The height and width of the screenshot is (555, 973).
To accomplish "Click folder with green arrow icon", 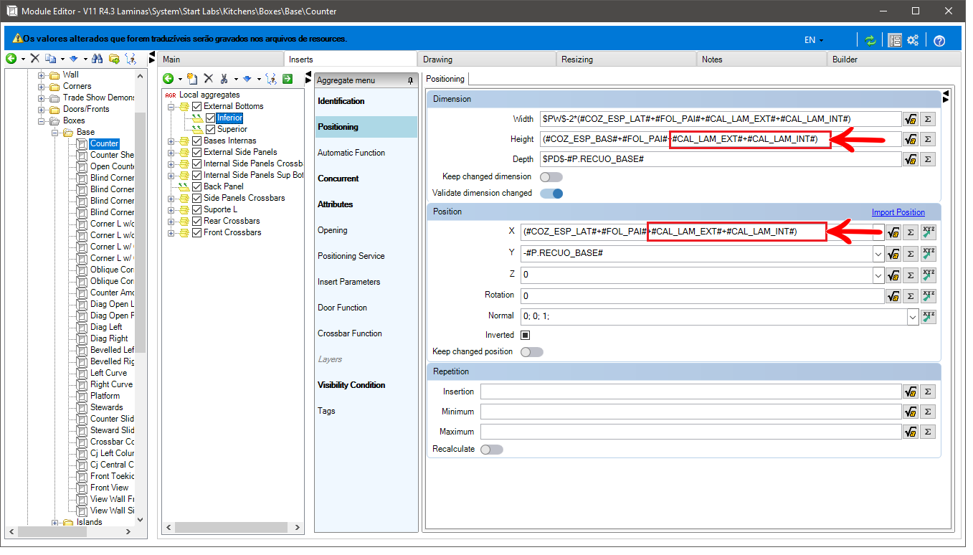I will coord(114,59).
